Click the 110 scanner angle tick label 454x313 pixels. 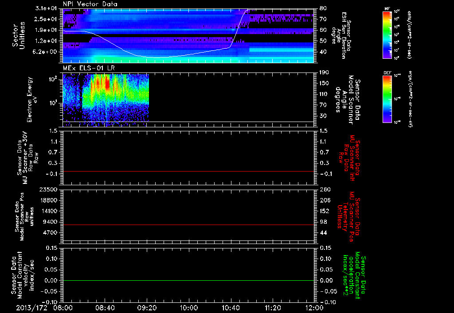[325, 94]
